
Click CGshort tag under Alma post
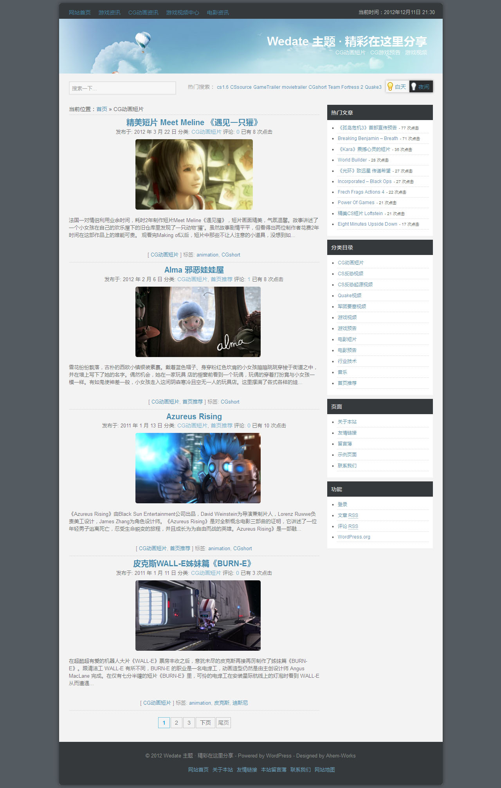coord(230,402)
